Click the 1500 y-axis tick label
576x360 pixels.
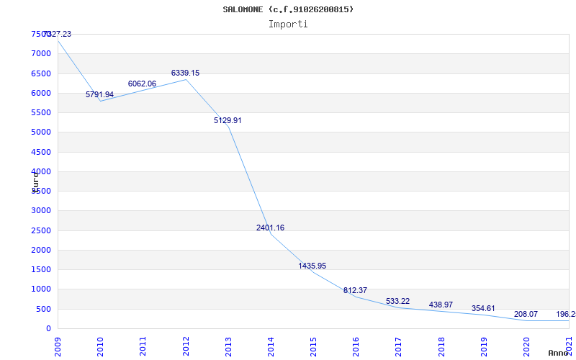[x=41, y=269]
